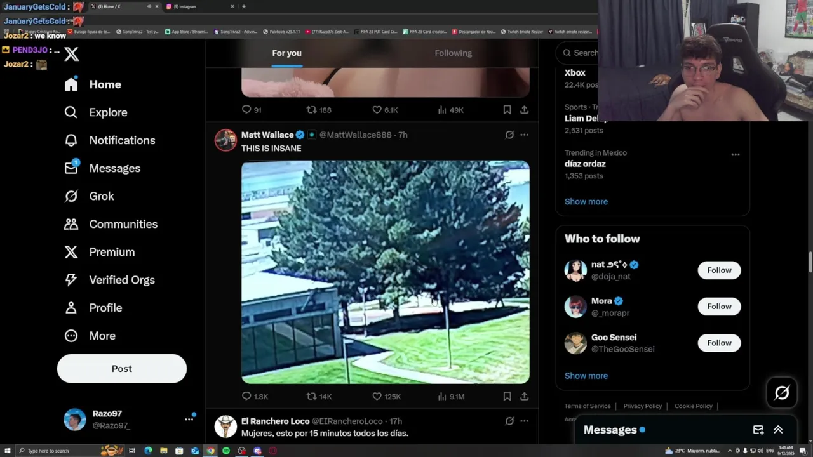Open a new browser tab
Image resolution: width=813 pixels, height=457 pixels.
click(244, 6)
